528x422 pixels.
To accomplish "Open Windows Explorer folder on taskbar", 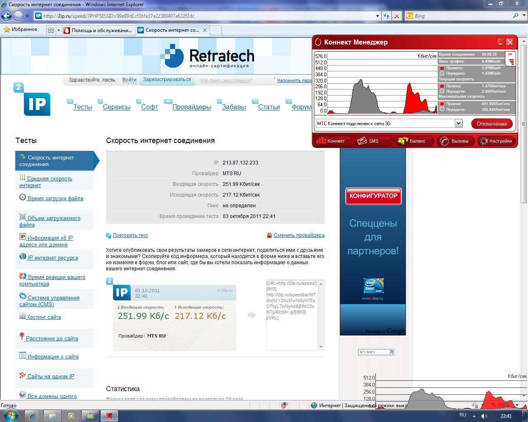I will [52, 416].
